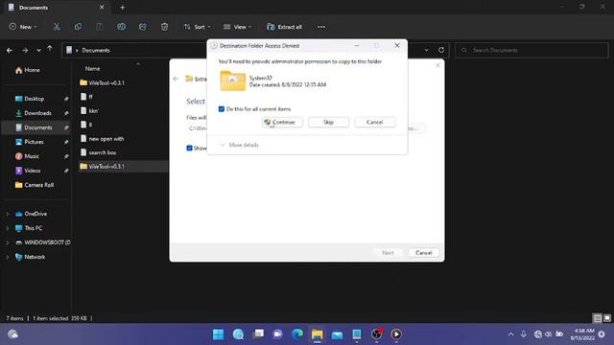
Task: Open taskbar Search
Action: pyautogui.click(x=238, y=334)
